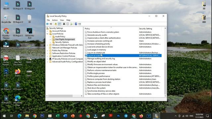The height and width of the screenshot is (119, 212).
Task: Expand Windows Defender Firewall node
Action: point(47,45)
